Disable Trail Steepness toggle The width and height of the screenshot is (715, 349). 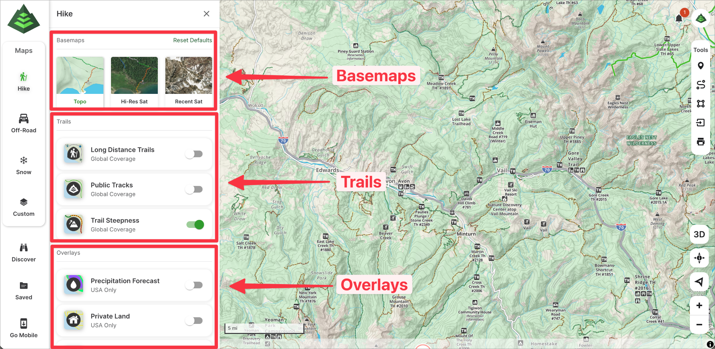[x=195, y=224]
